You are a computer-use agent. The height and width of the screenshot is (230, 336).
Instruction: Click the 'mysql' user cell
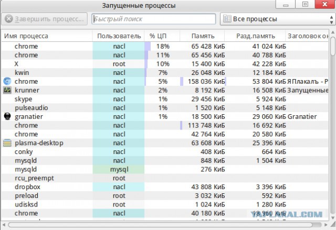(119, 169)
